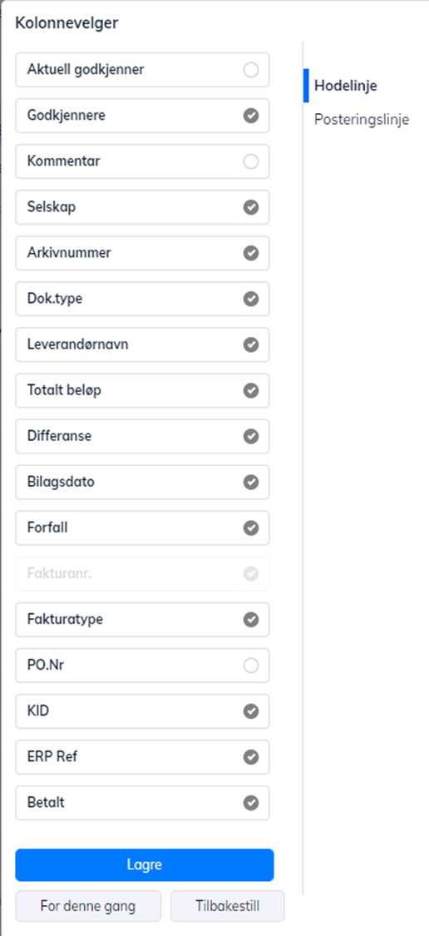Viewport: 429px width, 936px height.
Task: Switch to the Posteringslinje tab
Action: click(362, 119)
